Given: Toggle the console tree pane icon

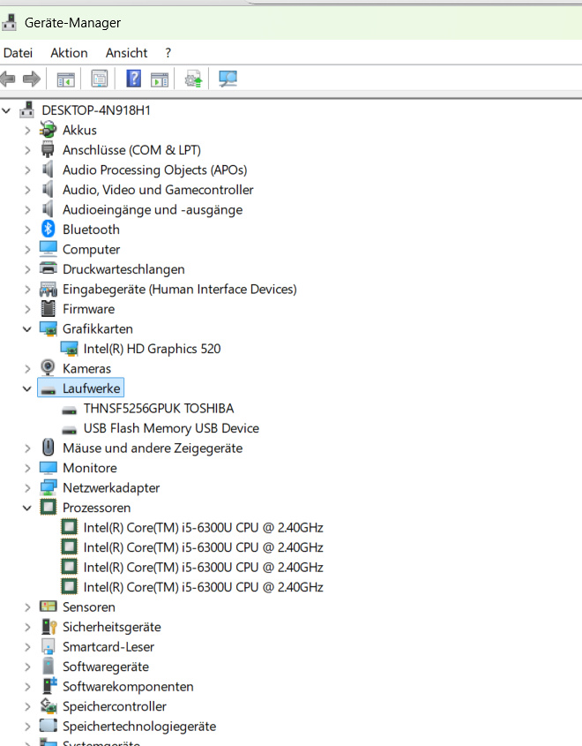Looking at the screenshot, I should pyautogui.click(x=65, y=79).
